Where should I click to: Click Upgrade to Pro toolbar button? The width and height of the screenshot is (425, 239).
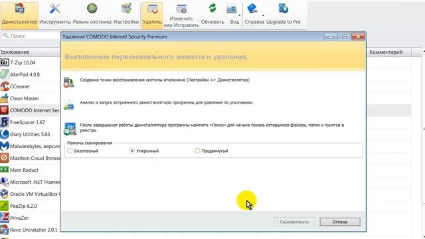(x=284, y=15)
